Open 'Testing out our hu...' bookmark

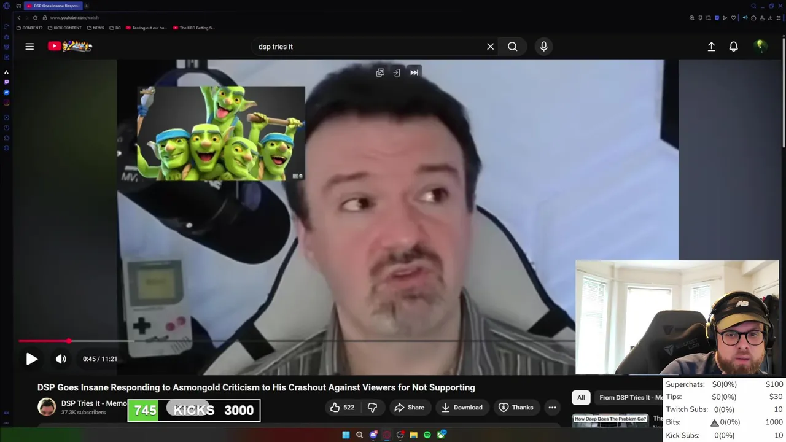[x=146, y=28]
